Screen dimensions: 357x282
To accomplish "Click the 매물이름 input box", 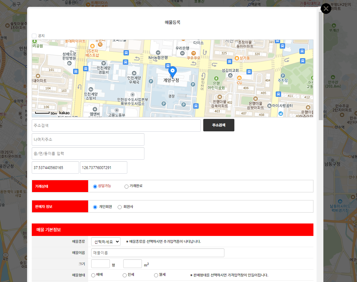I will coord(158,253).
